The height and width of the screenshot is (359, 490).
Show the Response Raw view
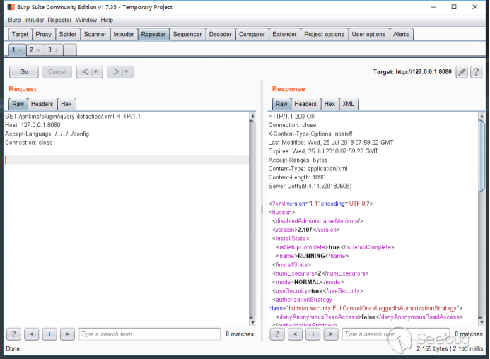pyautogui.click(x=281, y=104)
